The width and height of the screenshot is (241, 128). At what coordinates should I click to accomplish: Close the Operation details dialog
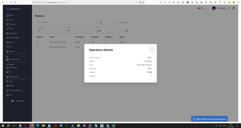152,50
